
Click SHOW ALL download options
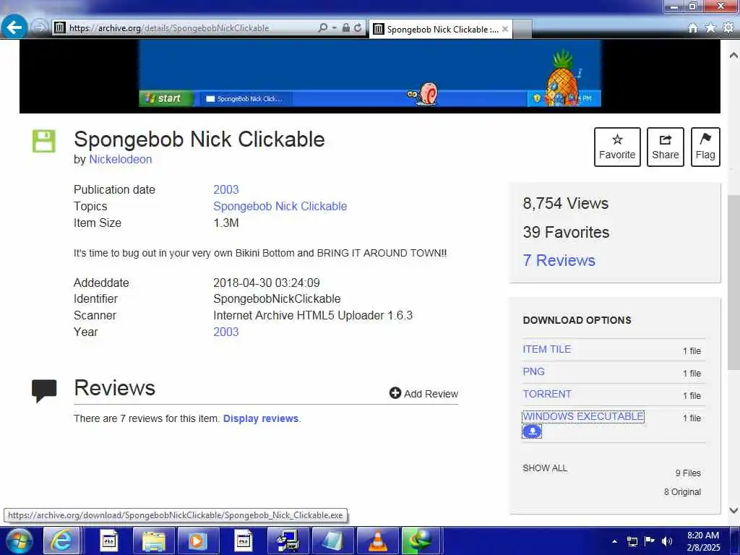pos(545,468)
